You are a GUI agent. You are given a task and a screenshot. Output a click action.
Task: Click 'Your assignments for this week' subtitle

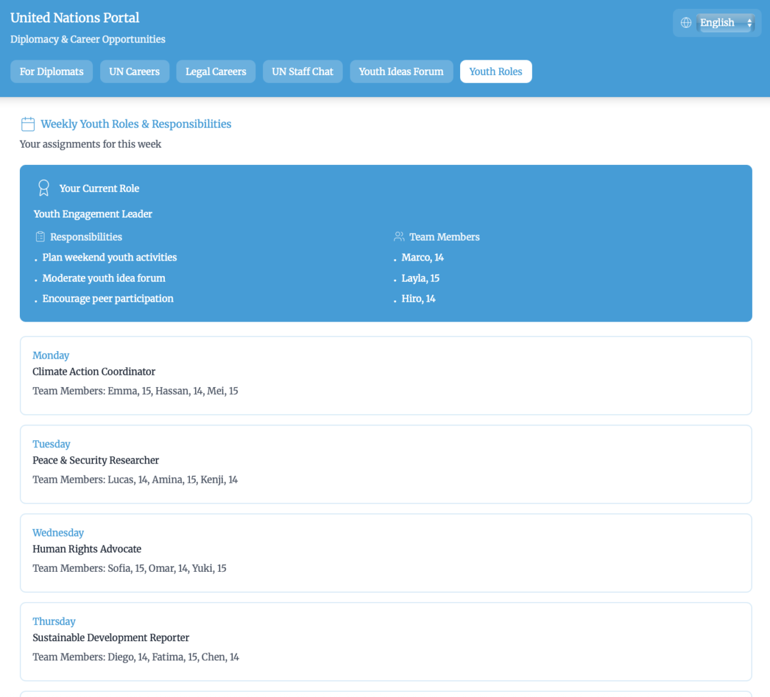click(90, 144)
